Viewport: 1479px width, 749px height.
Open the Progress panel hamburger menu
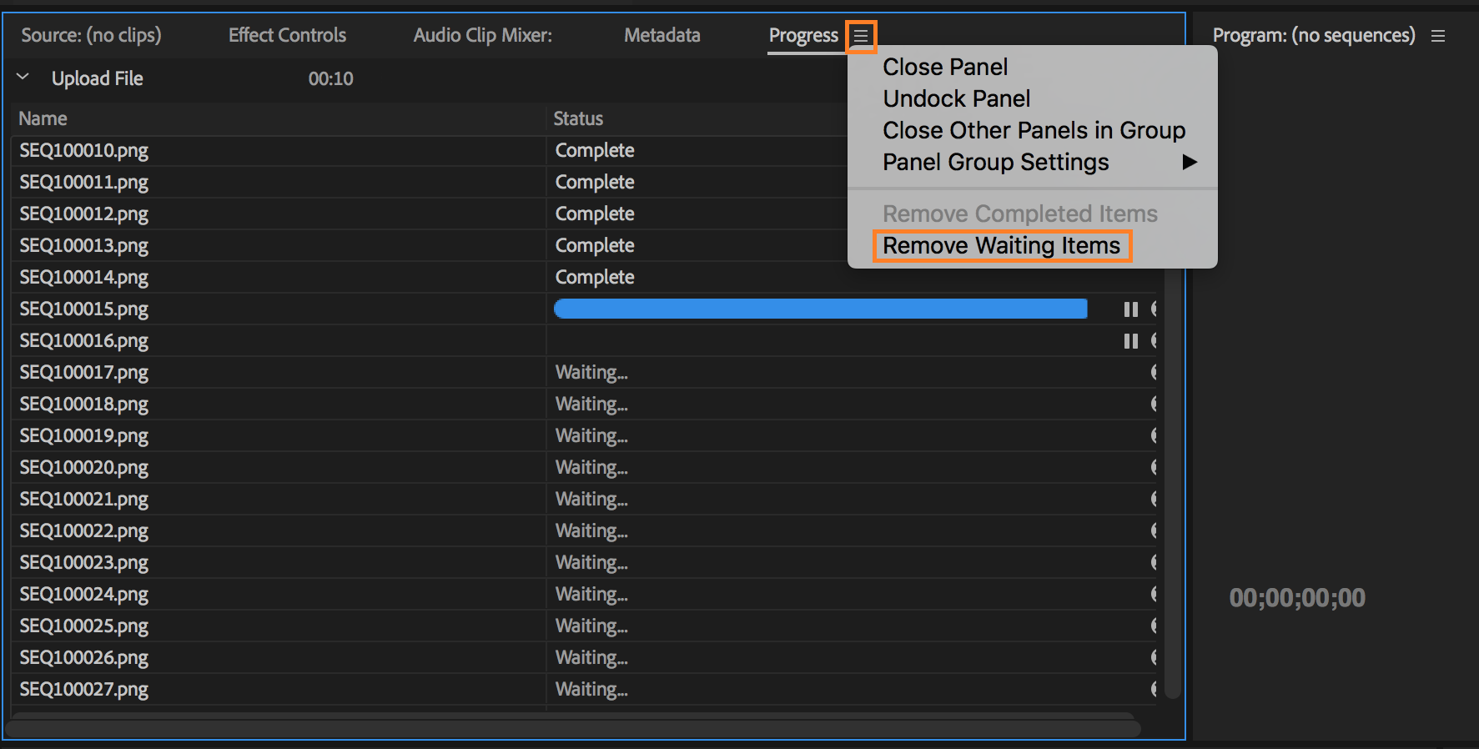861,36
